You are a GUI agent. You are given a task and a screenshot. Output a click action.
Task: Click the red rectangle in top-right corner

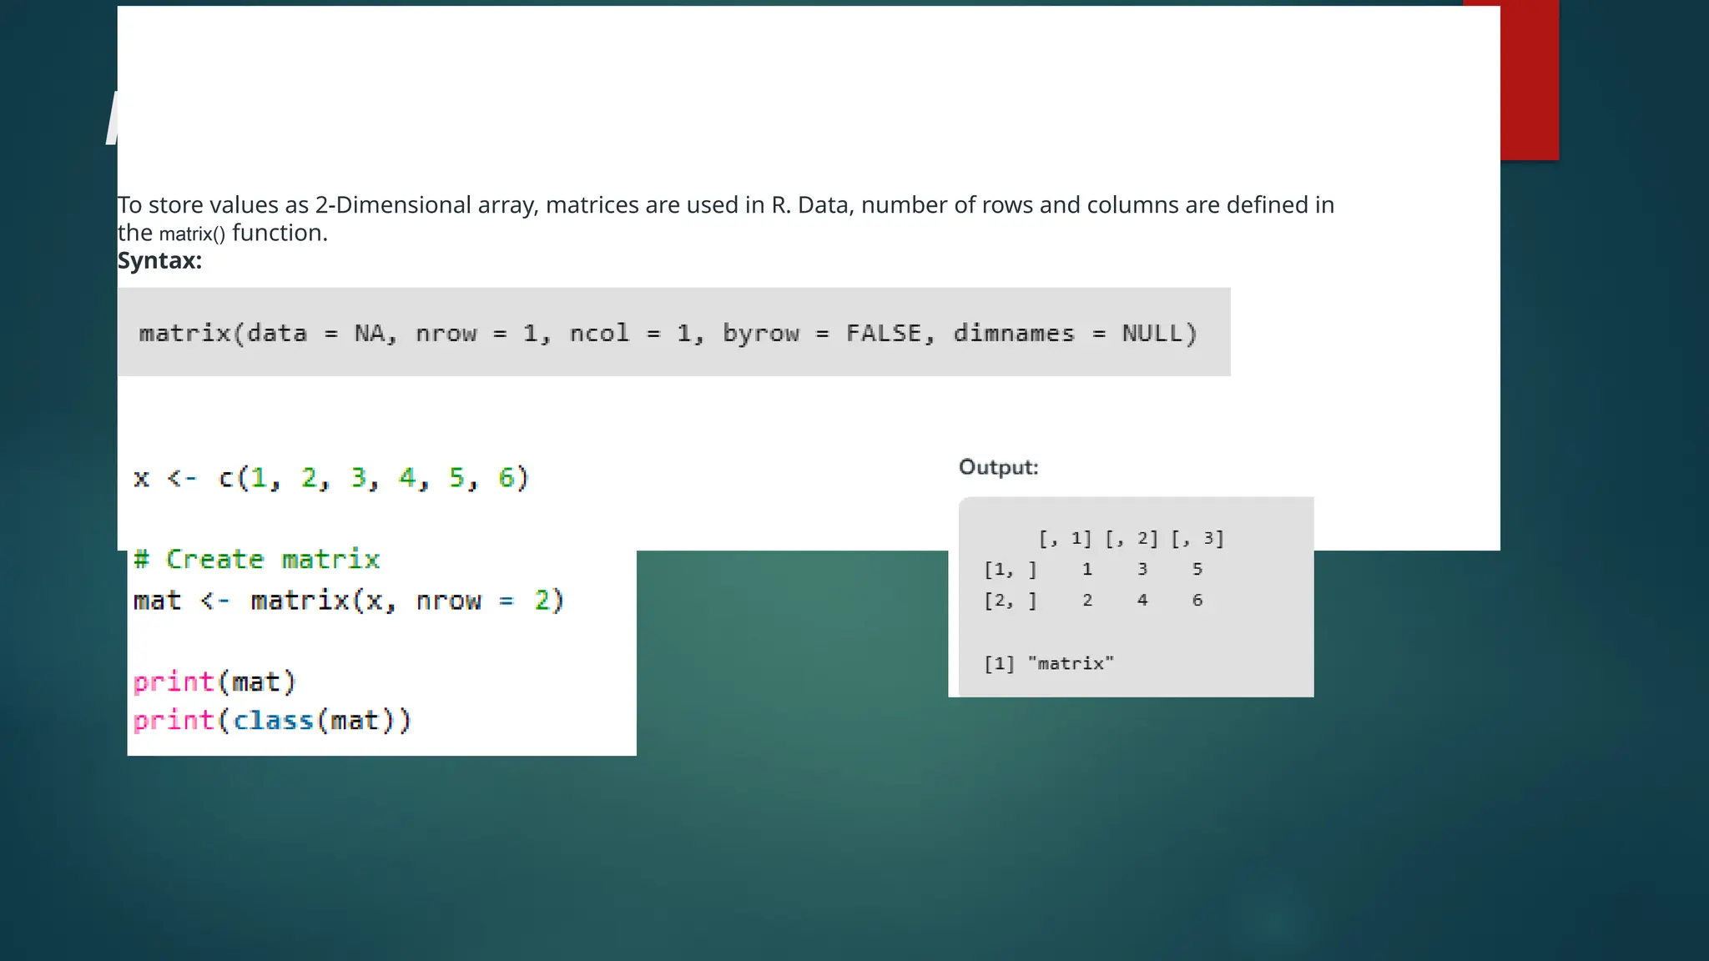coord(1529,80)
